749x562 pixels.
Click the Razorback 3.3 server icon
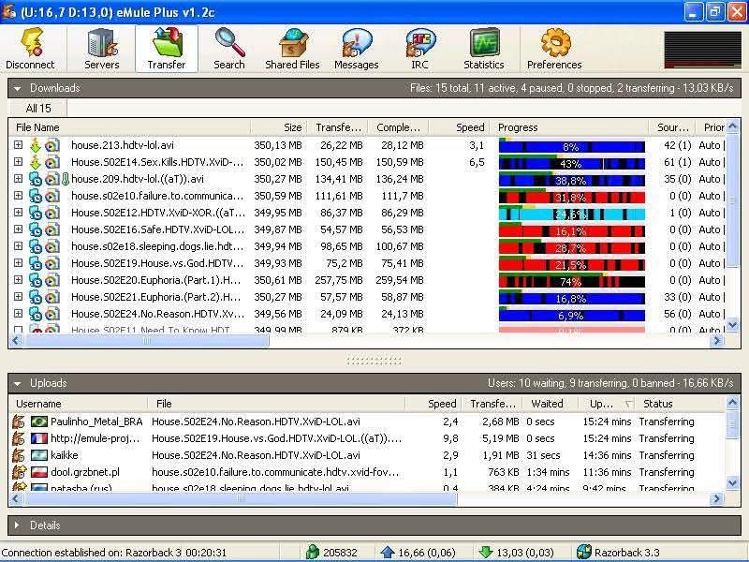point(583,553)
